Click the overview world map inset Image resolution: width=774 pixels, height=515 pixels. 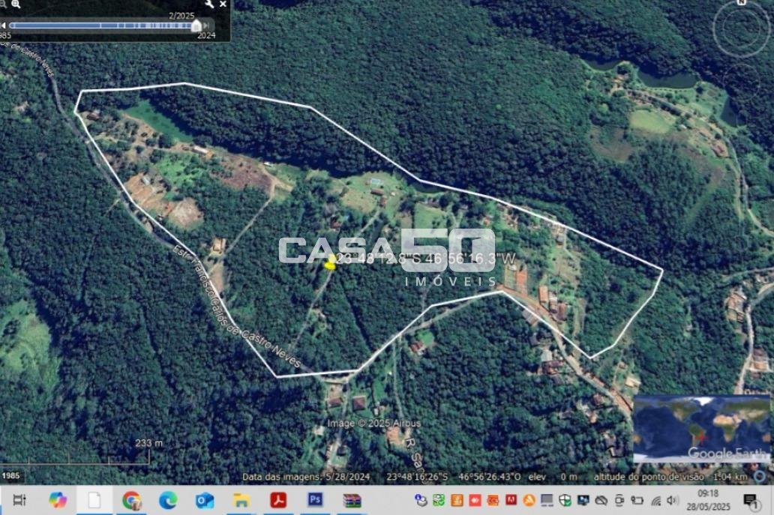(700, 428)
